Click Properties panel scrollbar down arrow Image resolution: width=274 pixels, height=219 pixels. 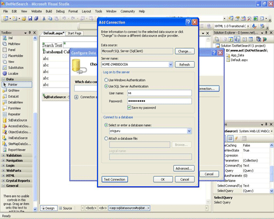coord(271,191)
